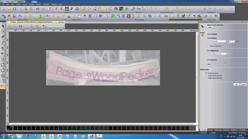248x139 pixels.
Task: Click the green four-square icon in Vector Editing toolbar
Action: click(113, 16)
